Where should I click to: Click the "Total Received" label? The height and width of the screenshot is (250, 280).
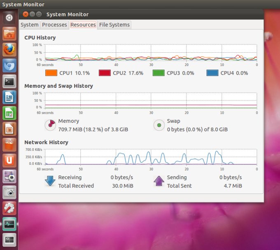pyautogui.click(x=76, y=186)
